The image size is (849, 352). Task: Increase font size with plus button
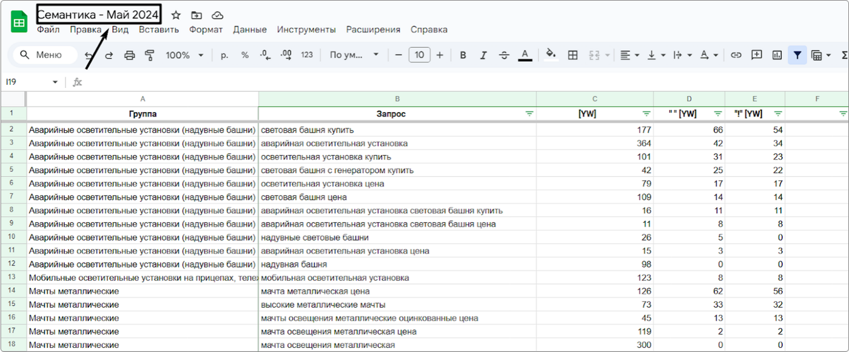point(440,55)
